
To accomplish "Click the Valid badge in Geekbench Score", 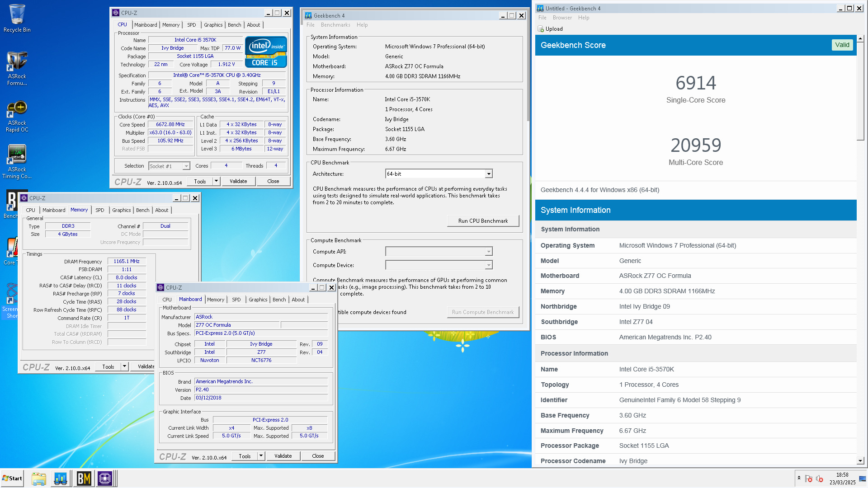I will point(842,45).
